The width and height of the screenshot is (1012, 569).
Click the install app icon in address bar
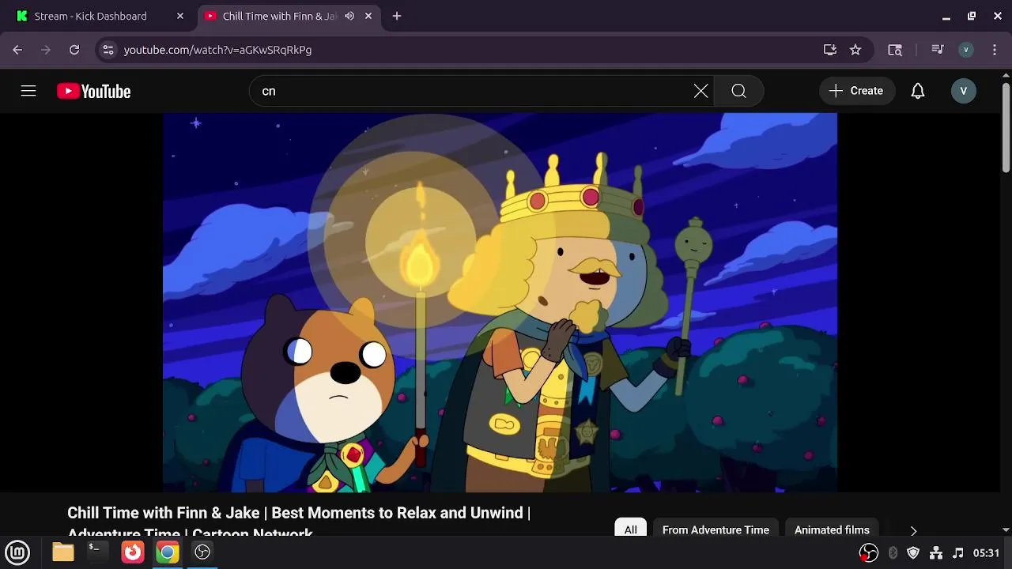[x=830, y=50]
